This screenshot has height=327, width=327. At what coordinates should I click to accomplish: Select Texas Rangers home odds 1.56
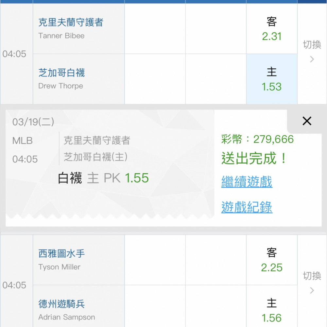click(x=271, y=306)
